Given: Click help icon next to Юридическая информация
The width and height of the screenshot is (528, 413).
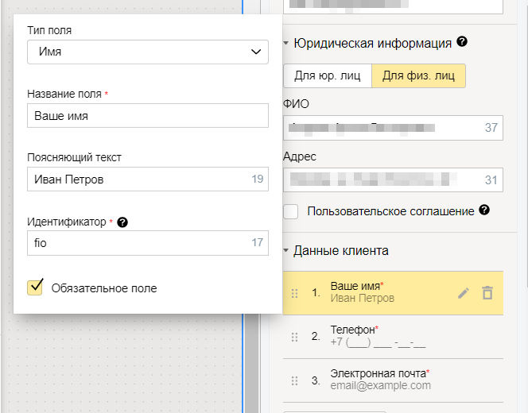Looking at the screenshot, I should point(462,42).
